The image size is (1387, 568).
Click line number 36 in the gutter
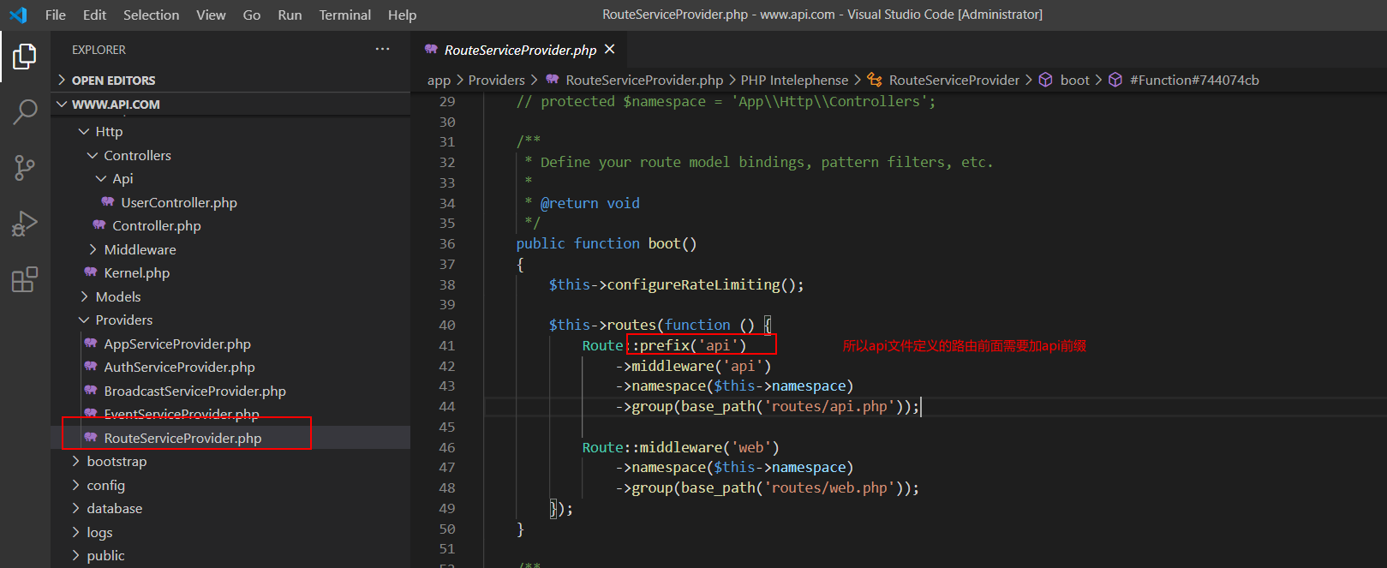coord(447,243)
